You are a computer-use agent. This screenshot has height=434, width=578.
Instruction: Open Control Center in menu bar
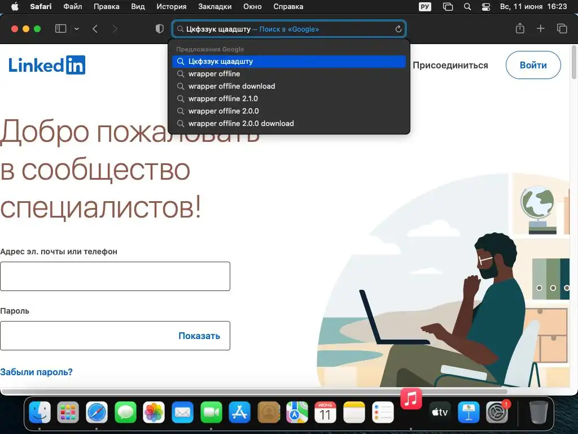[486, 7]
